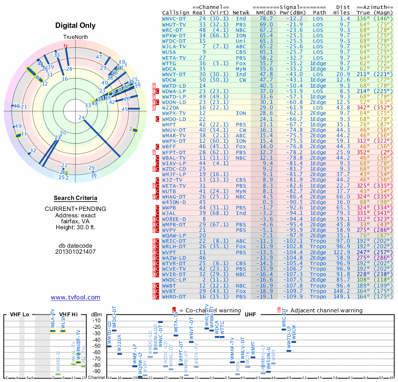398x382 pixels.
Task: Click the WVBT callsign
Action: pos(169,291)
